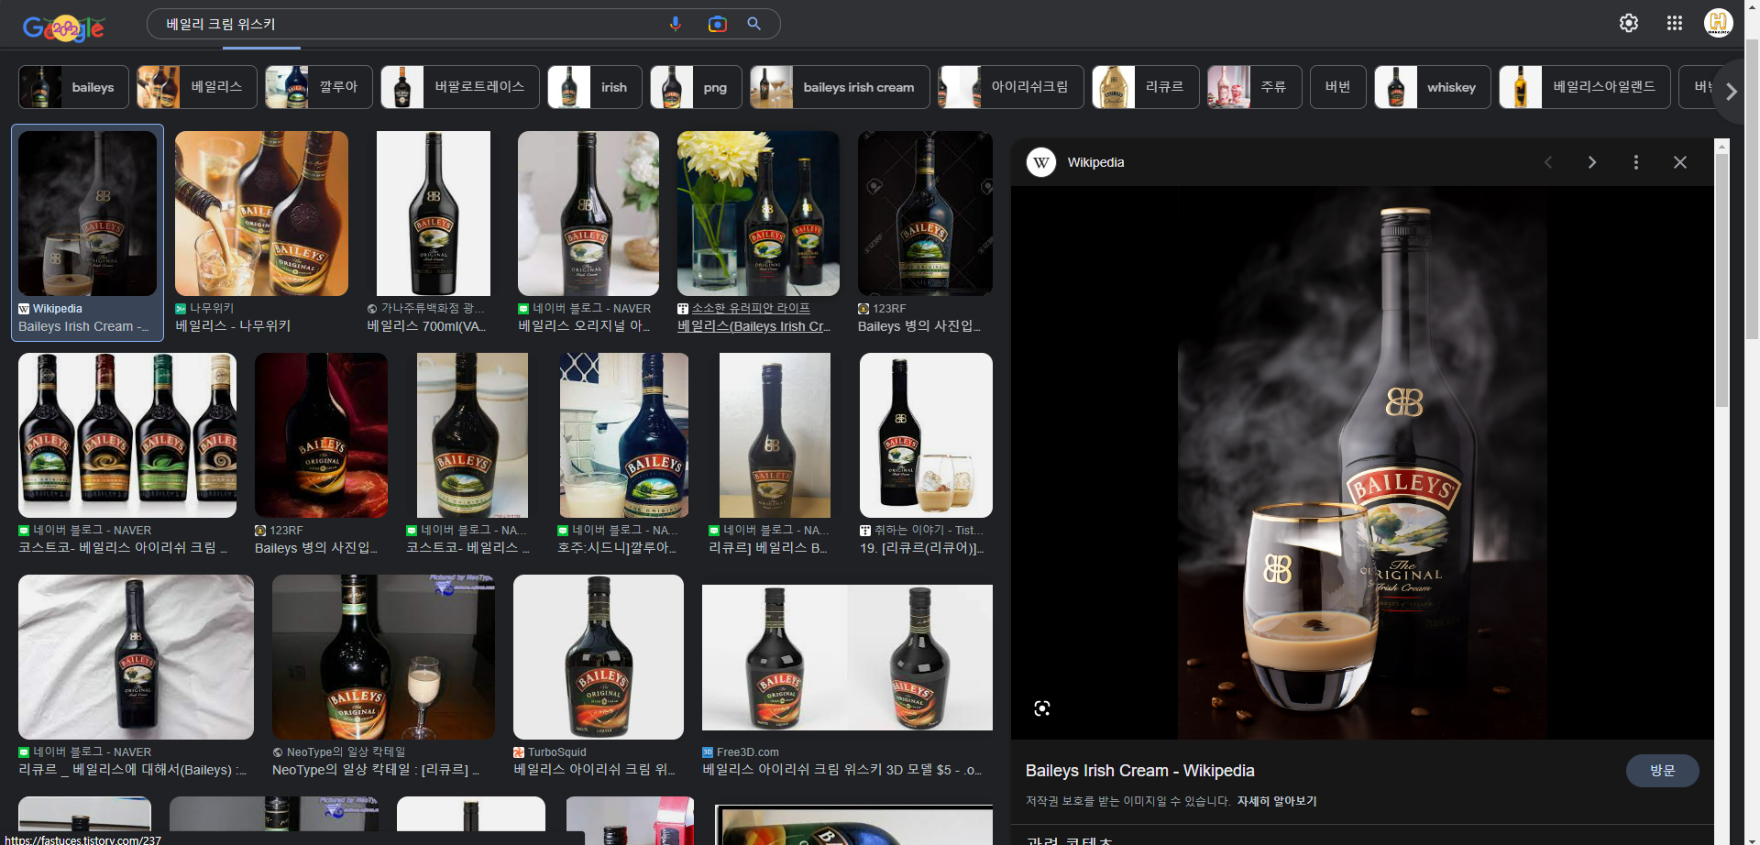Click '베일리스 700ml(VA...' caption

click(426, 326)
